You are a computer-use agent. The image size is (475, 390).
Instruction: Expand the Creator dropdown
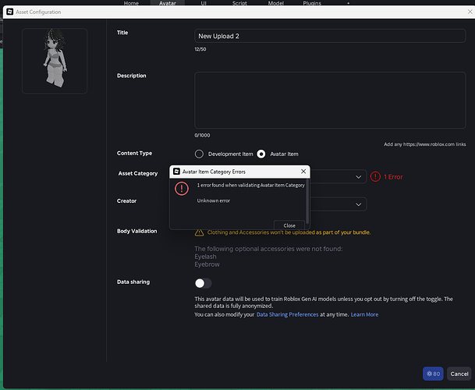[x=358, y=204]
